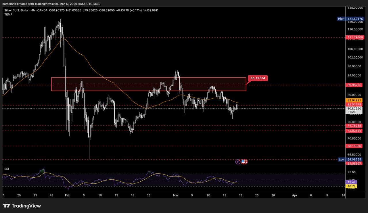Image resolution: width=368 pixels, height=213 pixels.
Task: Click the TEMA indicator label
Action: click(x=8, y=14)
